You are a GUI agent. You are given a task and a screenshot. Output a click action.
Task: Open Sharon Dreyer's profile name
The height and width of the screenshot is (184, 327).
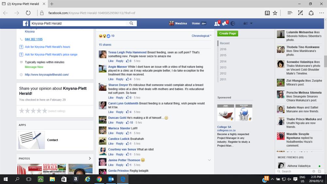118,85
